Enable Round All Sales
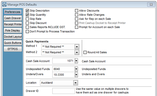 [x=85, y=52]
